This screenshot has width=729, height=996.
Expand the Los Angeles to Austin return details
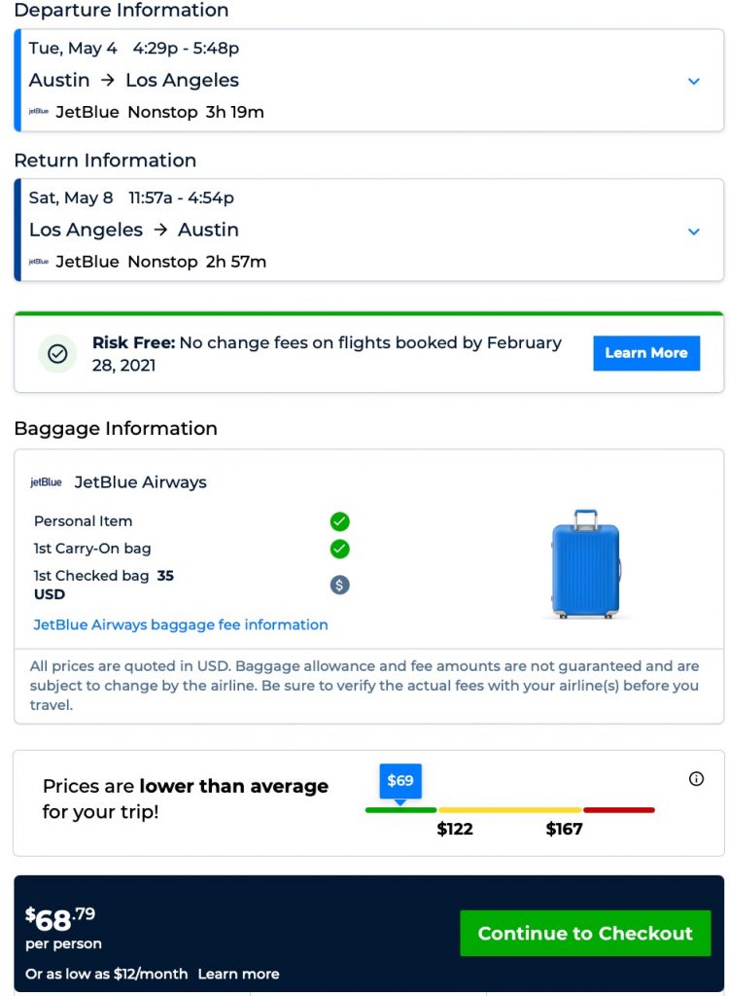click(x=694, y=231)
